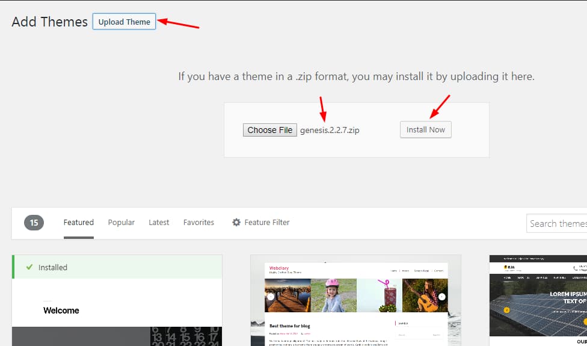Screen dimensions: 587x346
Task: Click the Add Themes page heading
Action: (x=49, y=22)
